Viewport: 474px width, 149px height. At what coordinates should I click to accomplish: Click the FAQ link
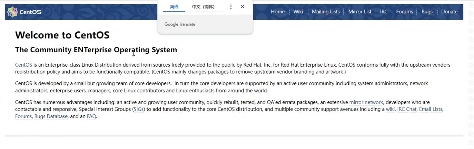(91, 116)
